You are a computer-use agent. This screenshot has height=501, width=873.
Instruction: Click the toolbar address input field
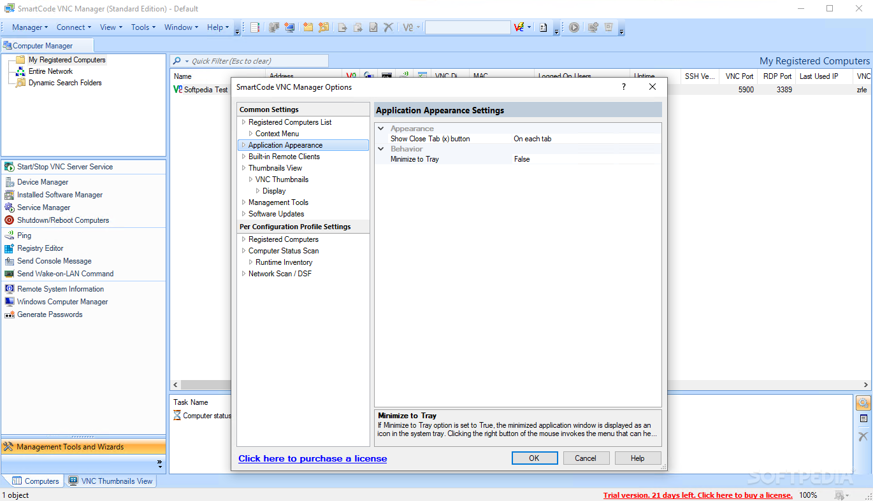(x=468, y=27)
